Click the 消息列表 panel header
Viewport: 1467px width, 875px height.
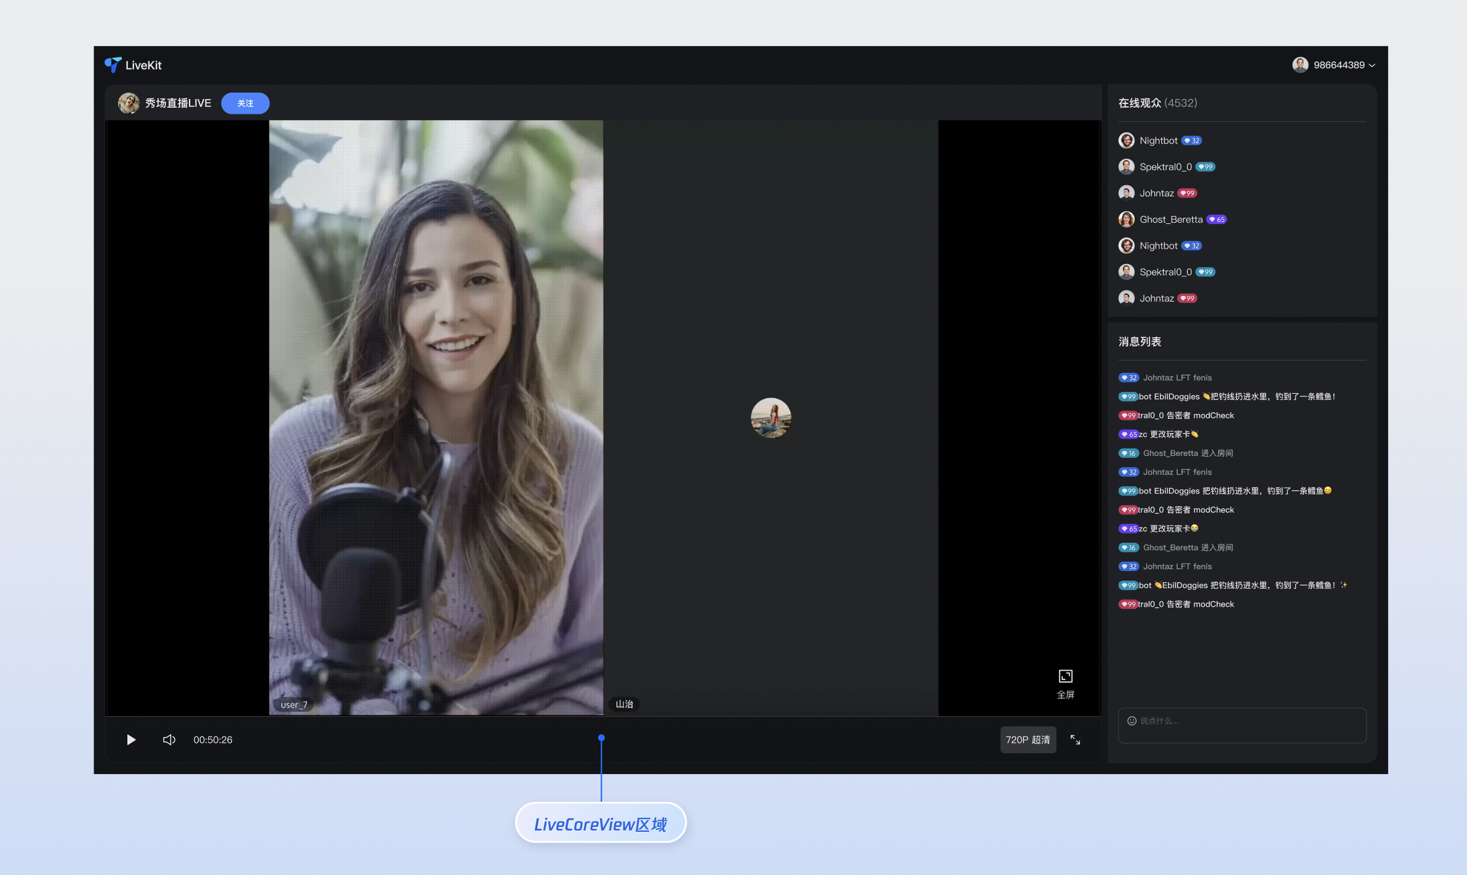tap(1140, 342)
